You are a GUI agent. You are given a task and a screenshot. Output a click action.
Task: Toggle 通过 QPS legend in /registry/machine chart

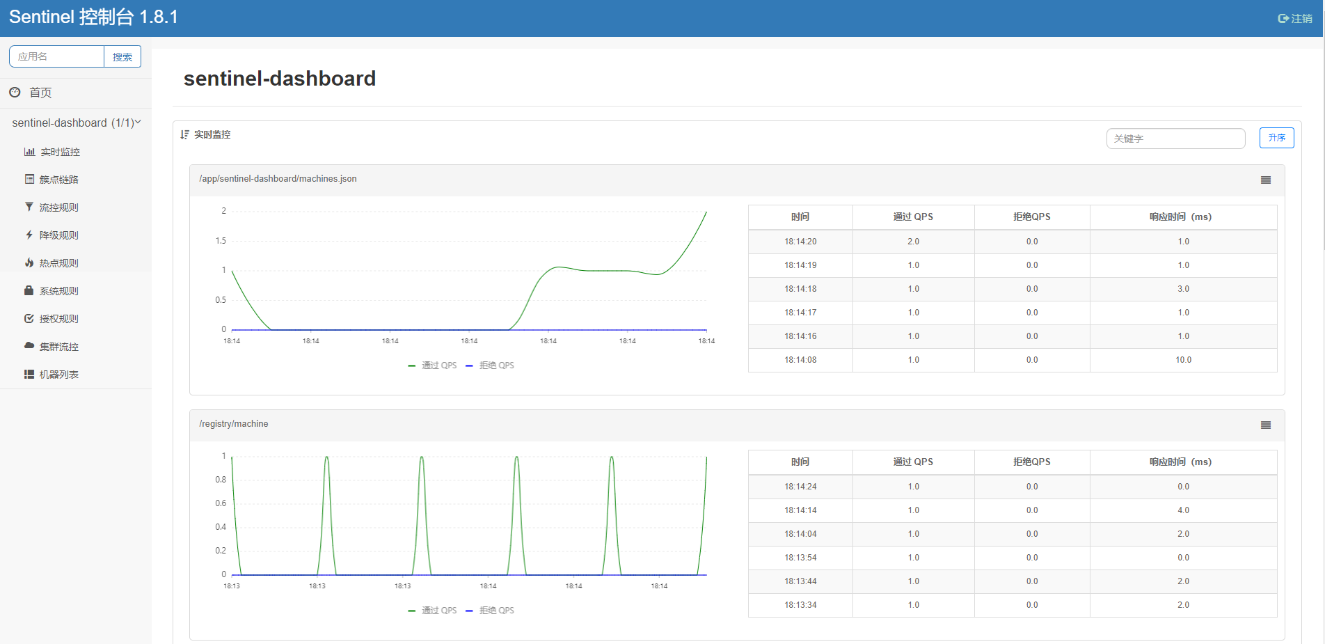433,611
